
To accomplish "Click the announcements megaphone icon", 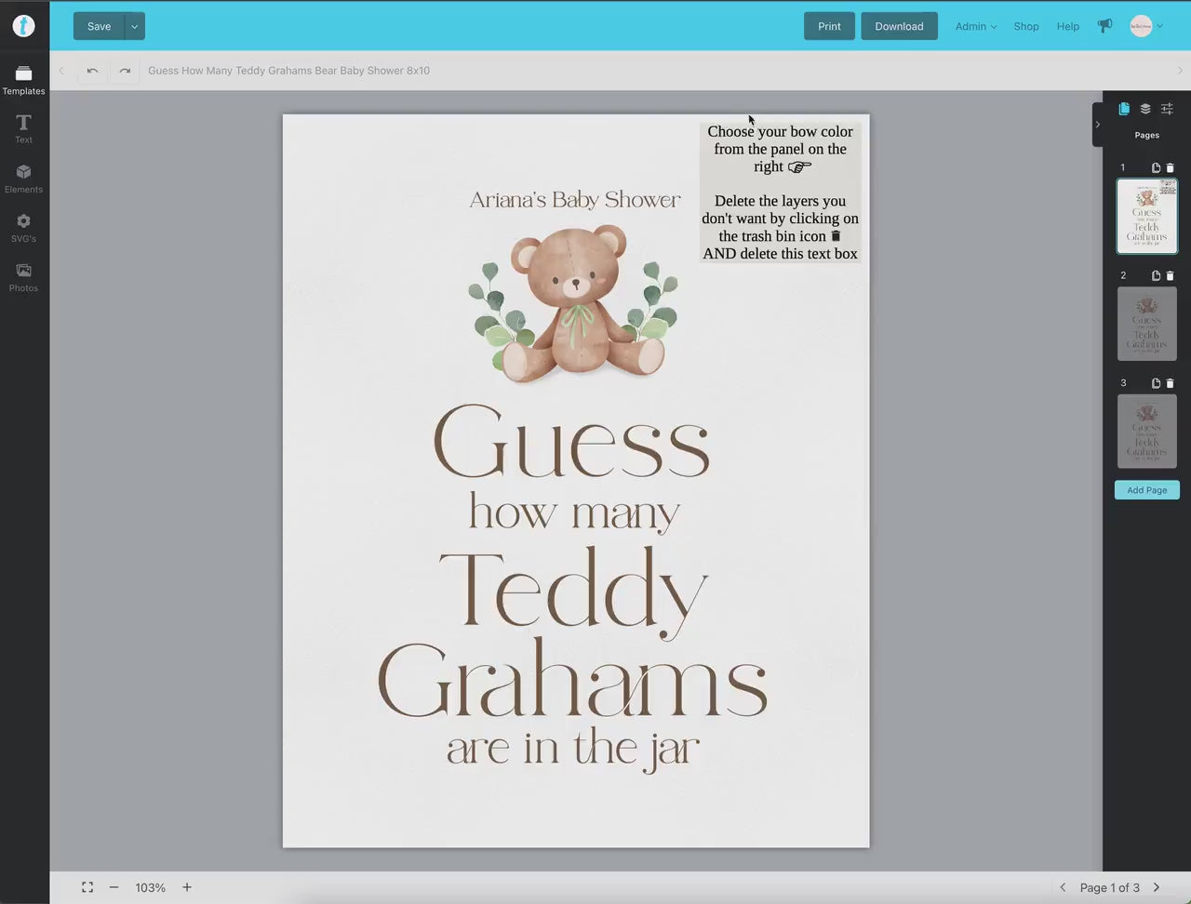I will click(x=1104, y=26).
